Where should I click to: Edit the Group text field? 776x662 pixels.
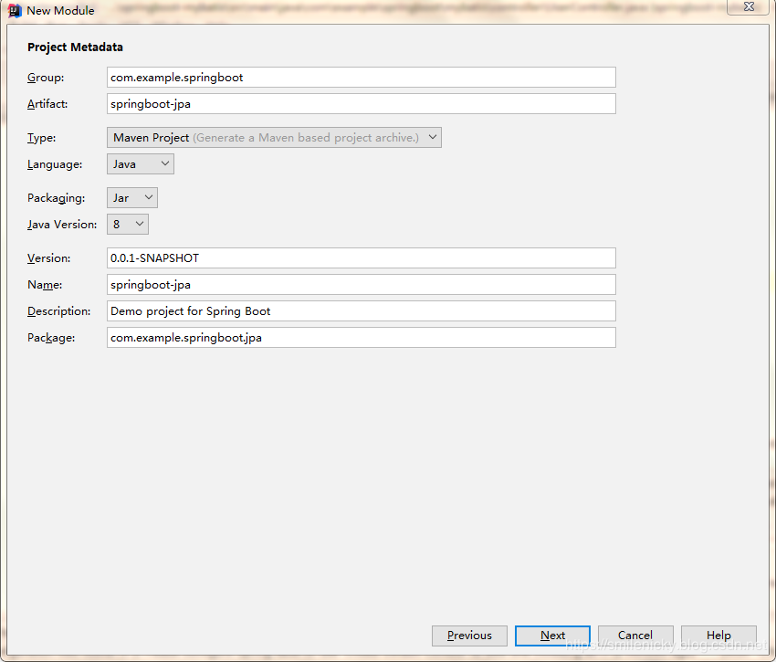click(362, 78)
